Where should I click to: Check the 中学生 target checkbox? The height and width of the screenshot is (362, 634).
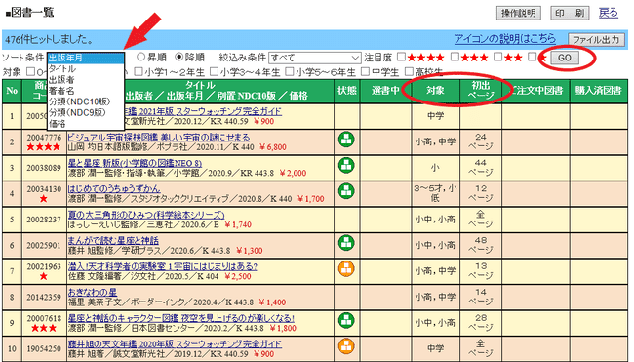[365, 72]
